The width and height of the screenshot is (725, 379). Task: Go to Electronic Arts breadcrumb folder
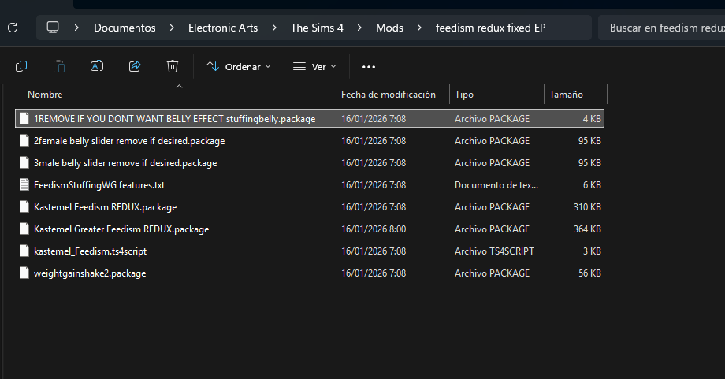coord(222,28)
